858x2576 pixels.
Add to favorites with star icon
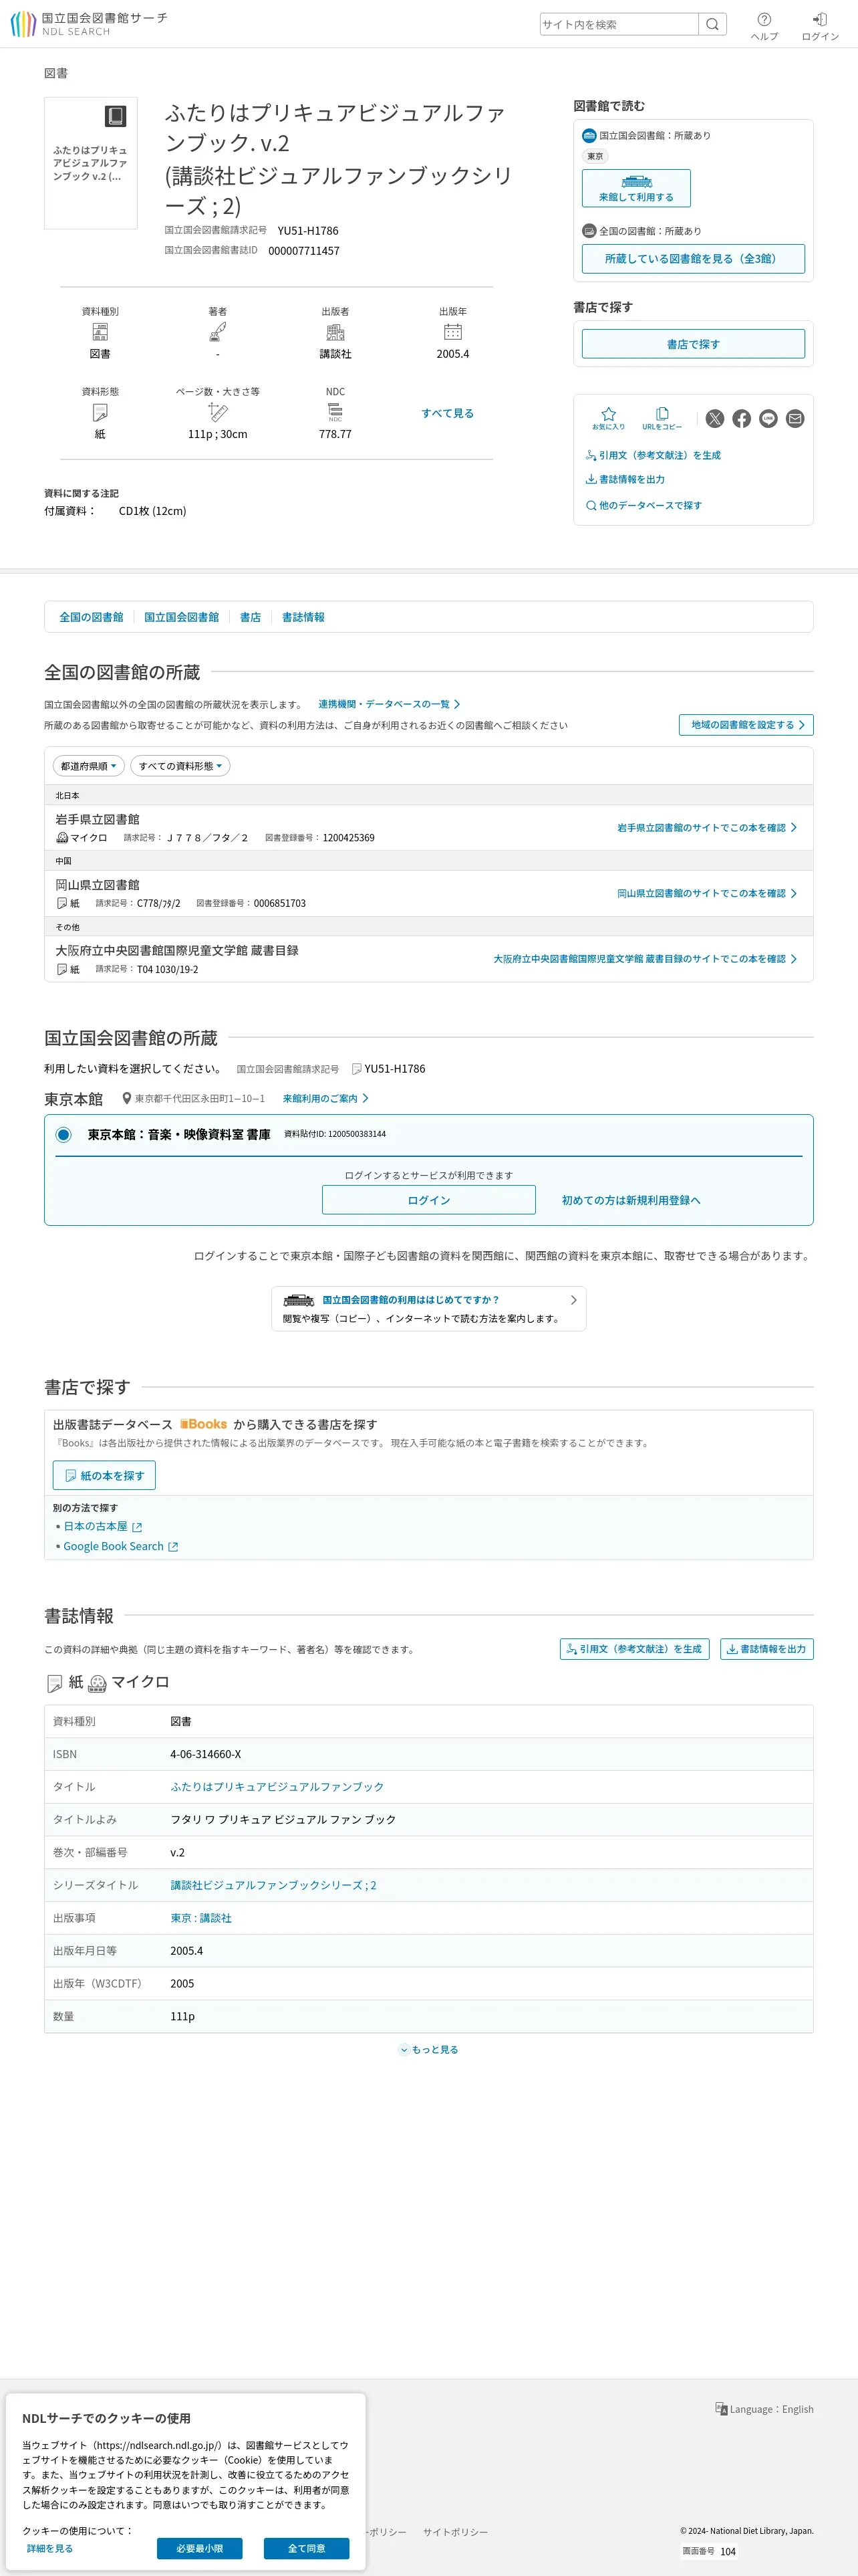[608, 418]
